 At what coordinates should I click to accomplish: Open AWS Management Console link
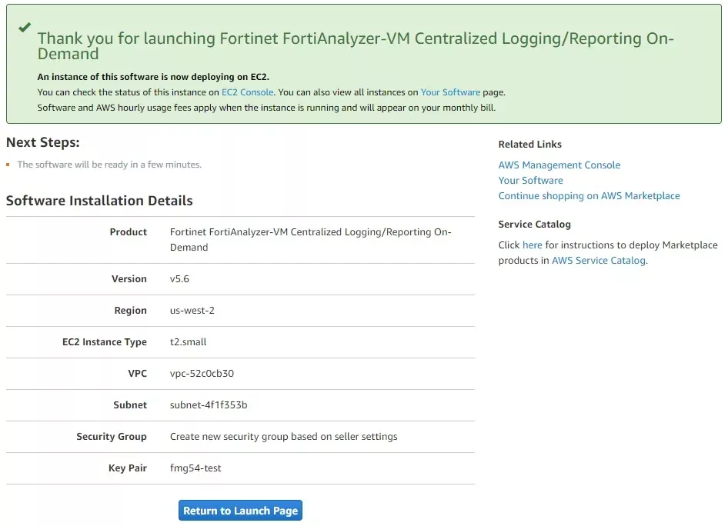(x=559, y=165)
